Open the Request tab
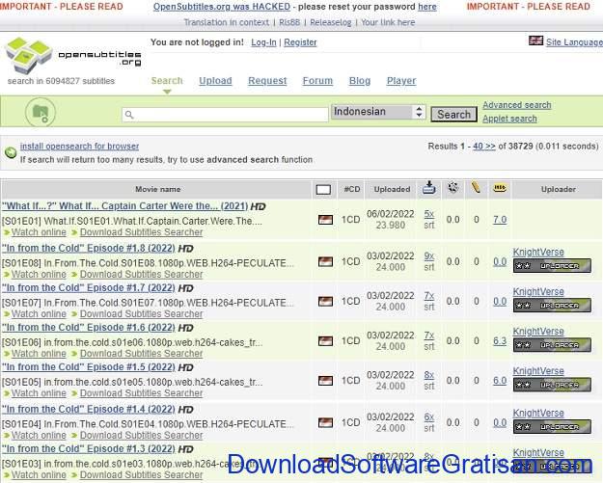Screen dimensions: 603x483 coord(267,81)
